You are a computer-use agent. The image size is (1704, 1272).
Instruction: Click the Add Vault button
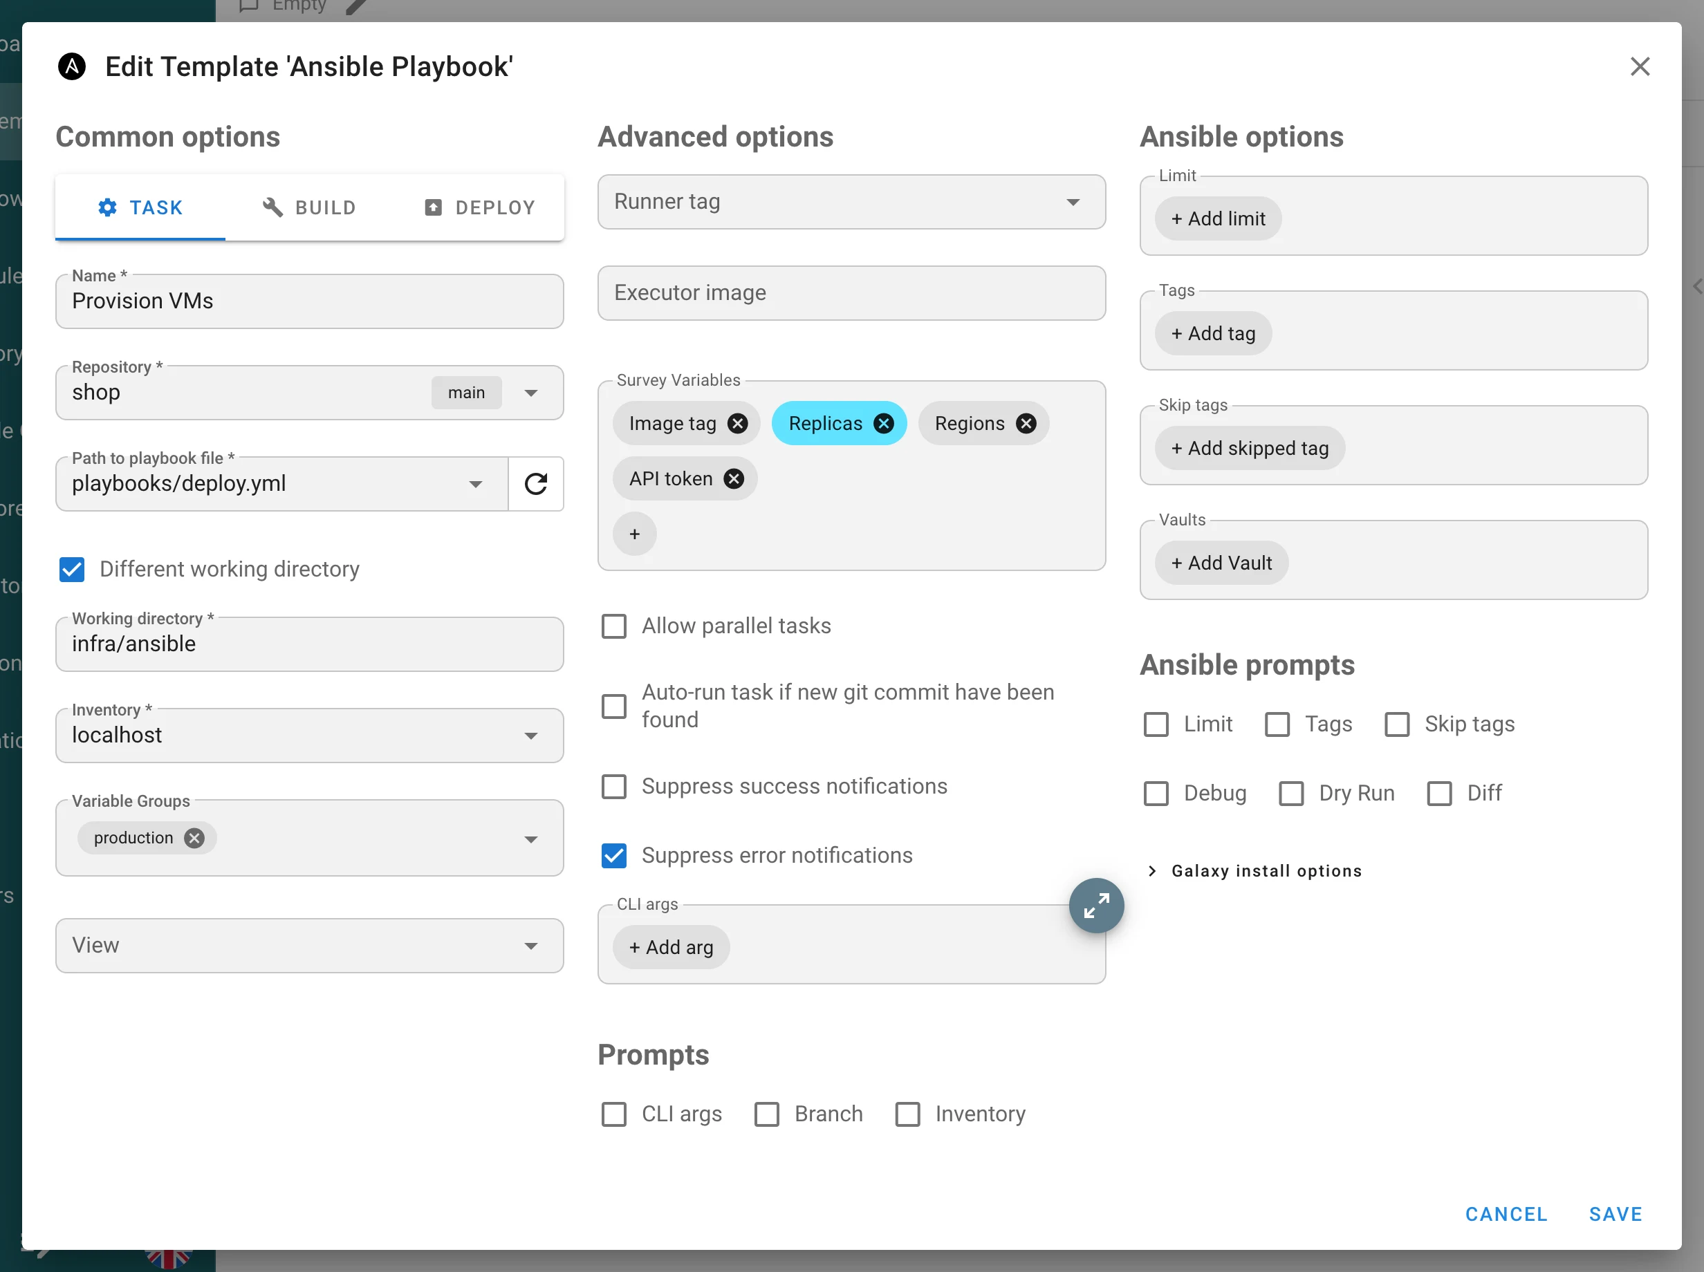click(1221, 563)
